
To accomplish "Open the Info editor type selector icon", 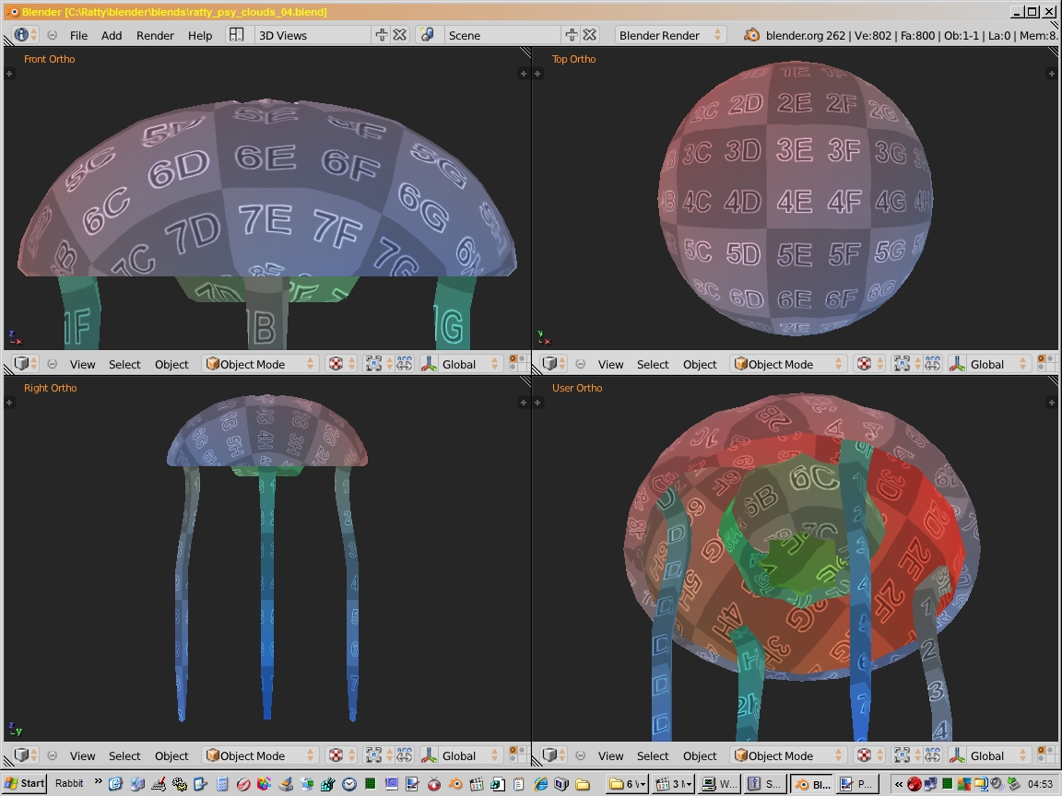I will (25, 35).
